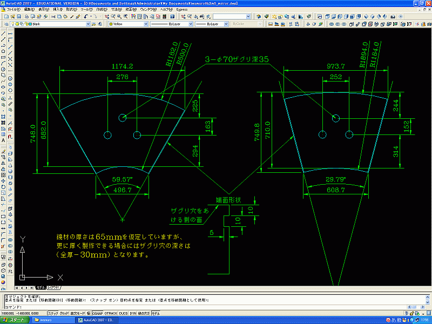The width and height of the screenshot is (432, 324).
Task: Open the 寸法(N) menu
Action: [116, 9]
